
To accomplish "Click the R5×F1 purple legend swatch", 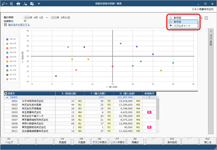I will 7,39.
